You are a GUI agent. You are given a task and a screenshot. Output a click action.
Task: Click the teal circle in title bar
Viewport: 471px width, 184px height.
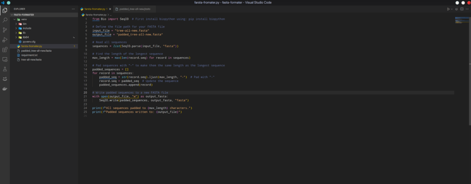coord(8,2)
